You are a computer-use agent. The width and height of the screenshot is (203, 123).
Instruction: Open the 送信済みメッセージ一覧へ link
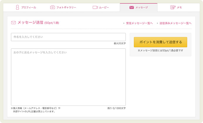175,23
